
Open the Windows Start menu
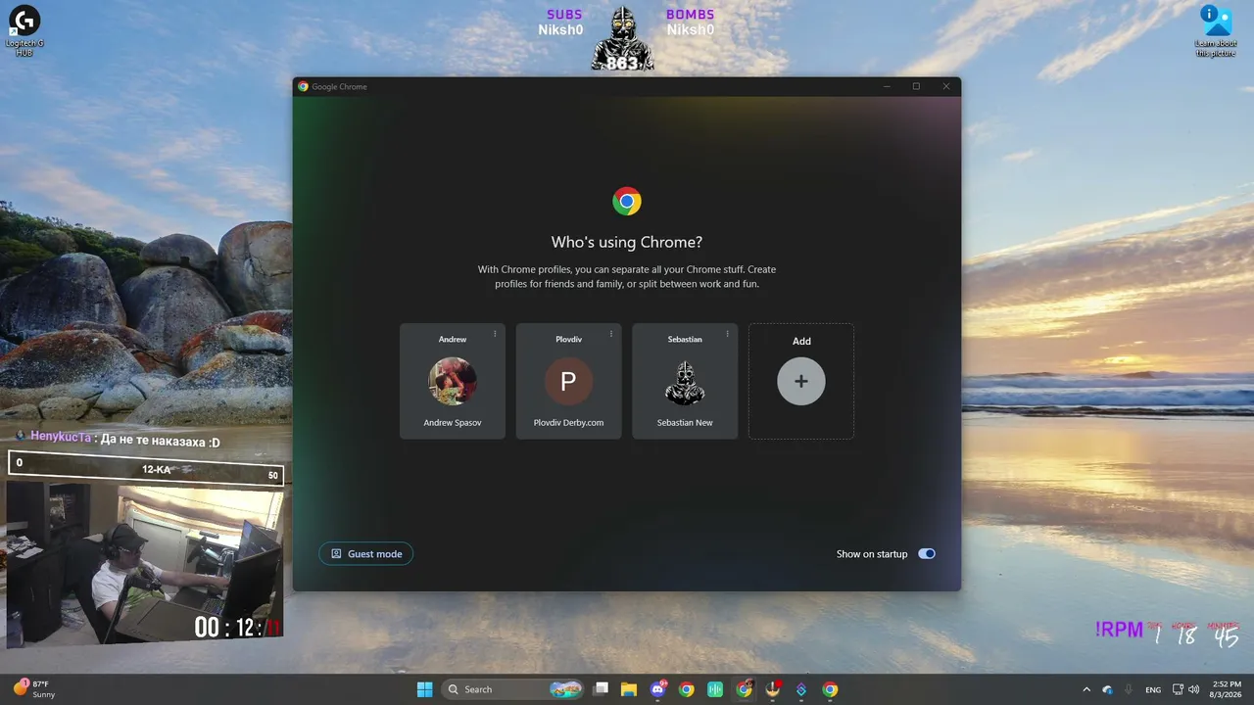coord(424,689)
